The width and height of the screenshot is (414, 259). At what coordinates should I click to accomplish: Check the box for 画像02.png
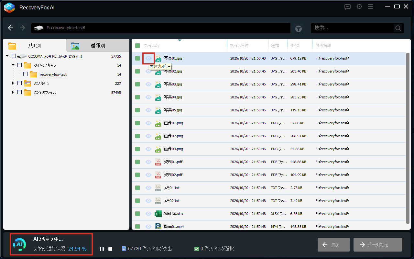tap(137, 136)
